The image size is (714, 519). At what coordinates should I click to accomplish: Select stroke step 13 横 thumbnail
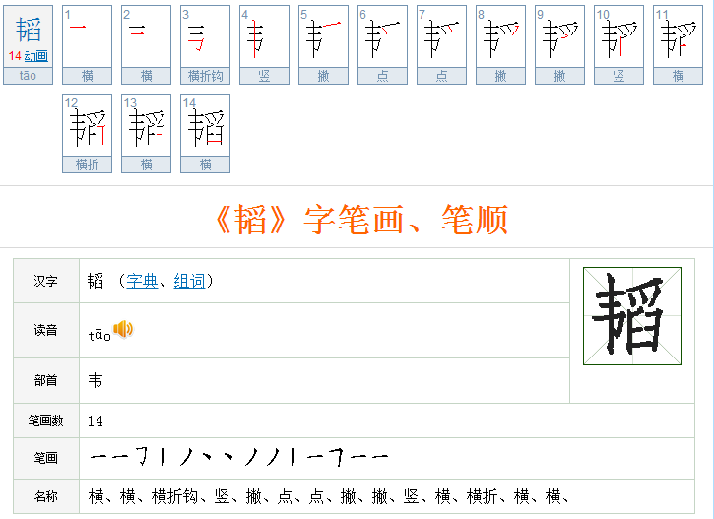(x=146, y=133)
